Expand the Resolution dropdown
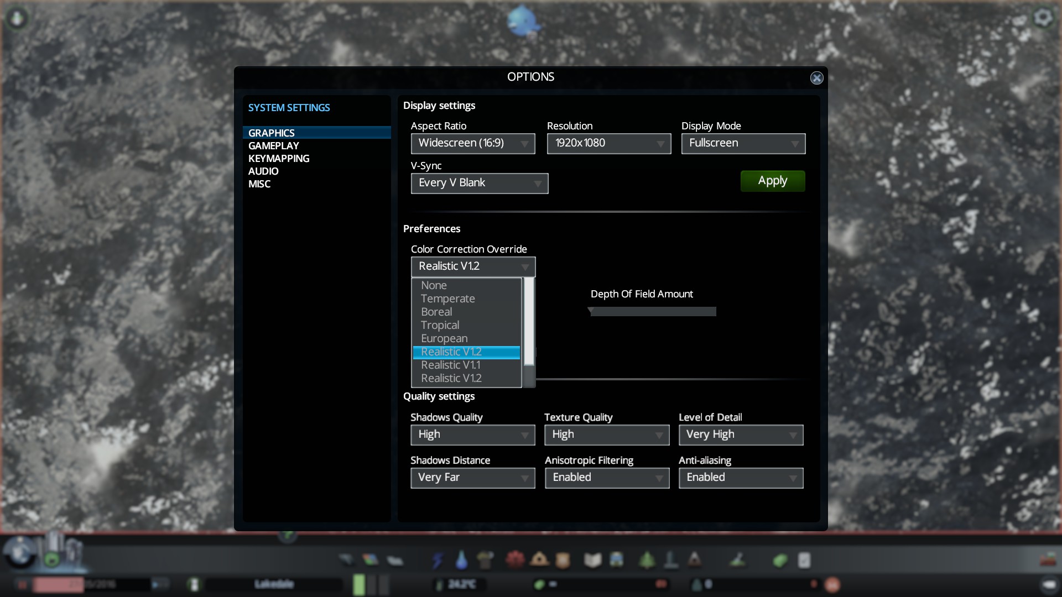1062x597 pixels. coord(608,143)
